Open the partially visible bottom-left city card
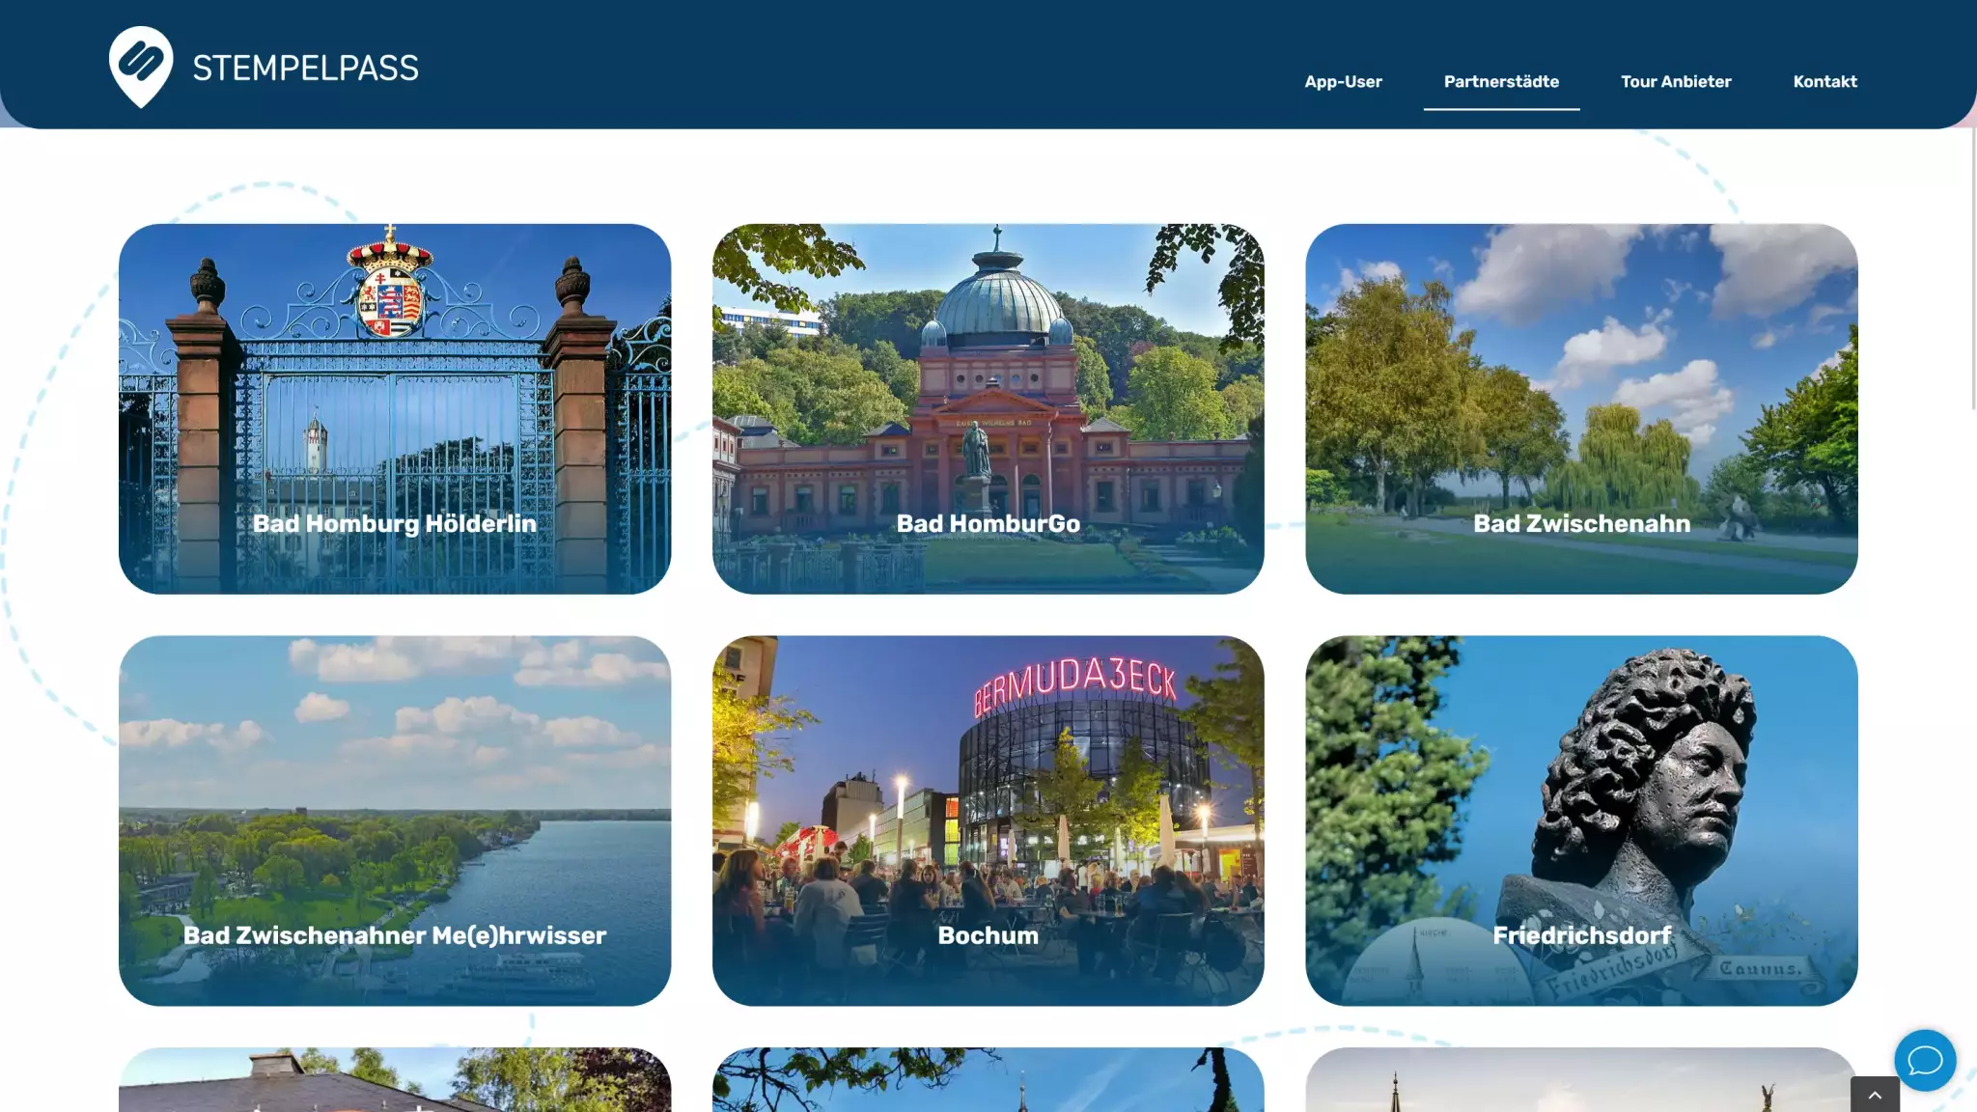1977x1112 pixels. [x=394, y=1081]
